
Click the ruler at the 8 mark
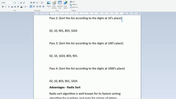(89, 13)
